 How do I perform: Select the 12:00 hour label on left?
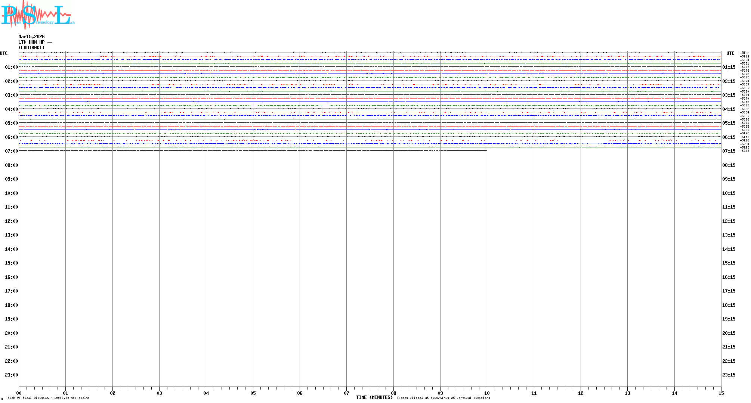[x=11, y=221]
